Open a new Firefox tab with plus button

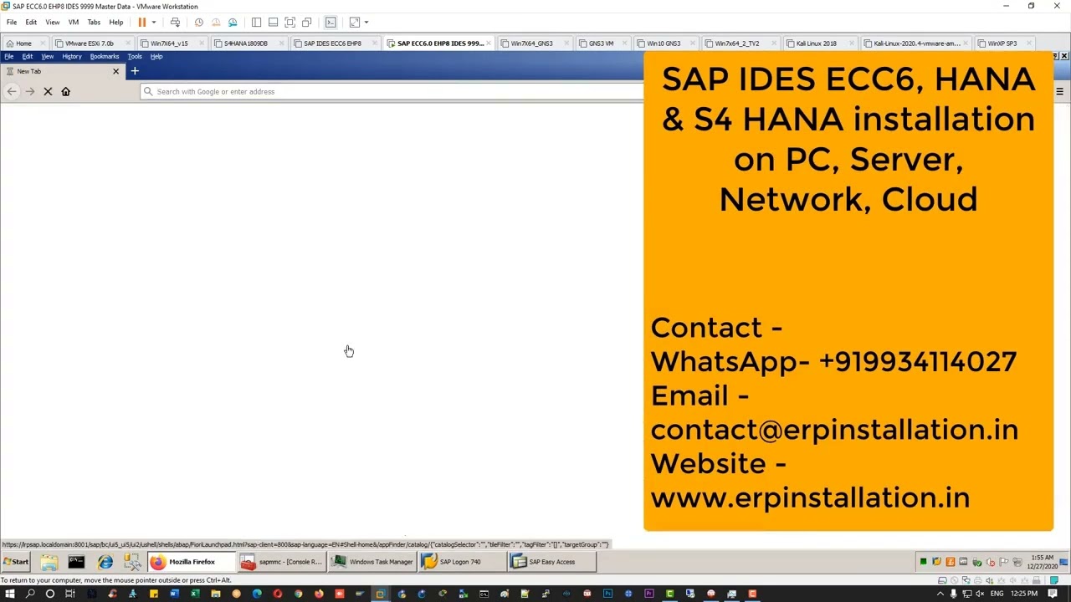(x=135, y=71)
